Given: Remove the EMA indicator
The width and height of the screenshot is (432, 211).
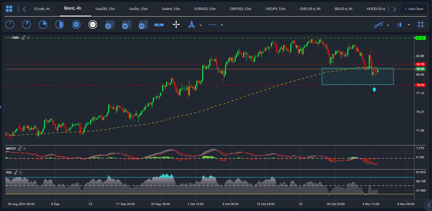Looking at the screenshot, I should pyautogui.click(x=28, y=38).
